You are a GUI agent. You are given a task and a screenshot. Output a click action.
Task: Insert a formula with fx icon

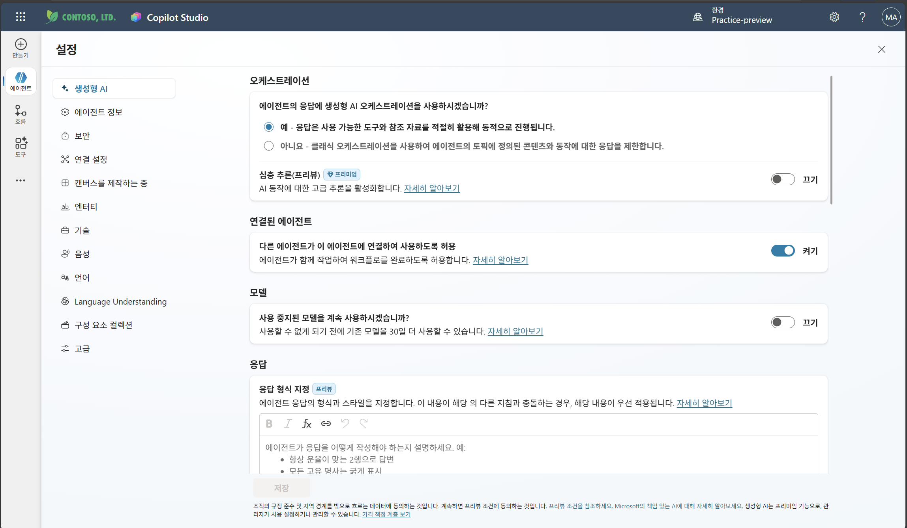tap(307, 424)
